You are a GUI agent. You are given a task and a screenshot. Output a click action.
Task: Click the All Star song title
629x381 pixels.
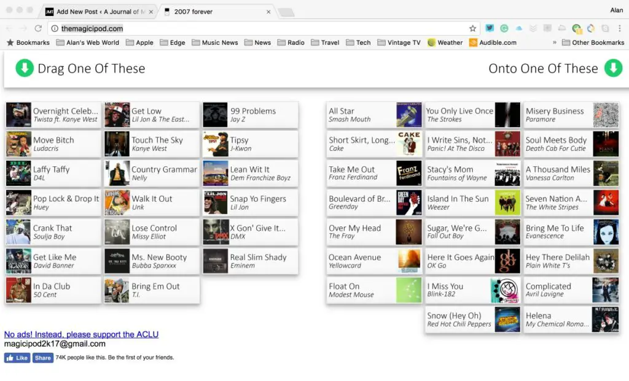(x=342, y=110)
